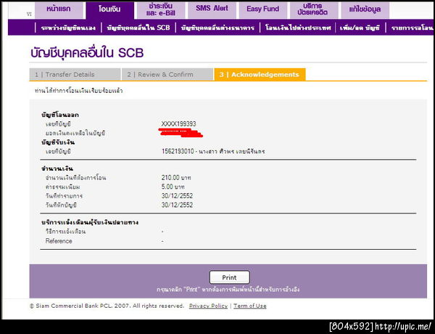
Task: Select the โอนเงิน transfer tab
Action: [109, 9]
